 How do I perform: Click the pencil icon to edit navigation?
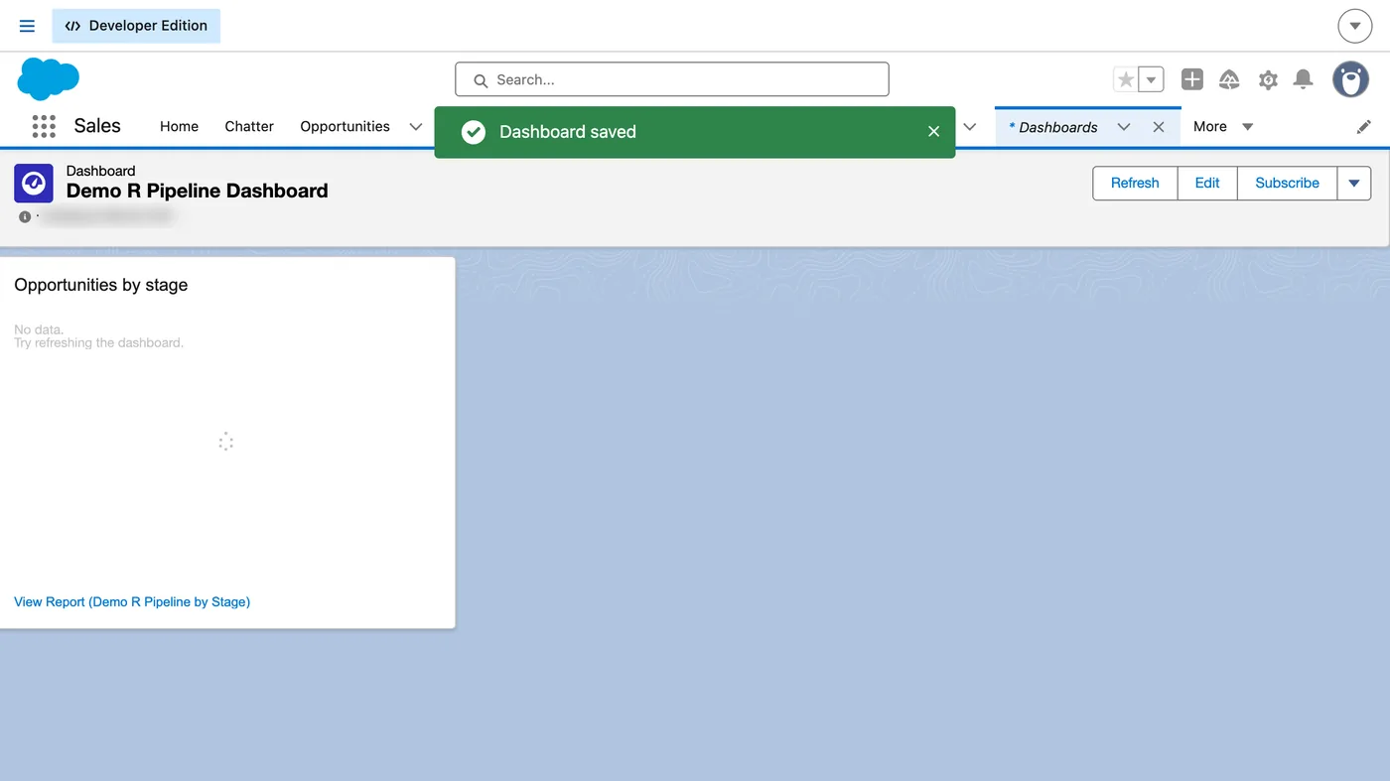1364,127
